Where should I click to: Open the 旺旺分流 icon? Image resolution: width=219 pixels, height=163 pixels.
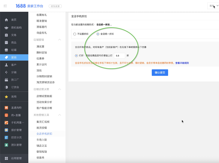[x=6, y=138]
